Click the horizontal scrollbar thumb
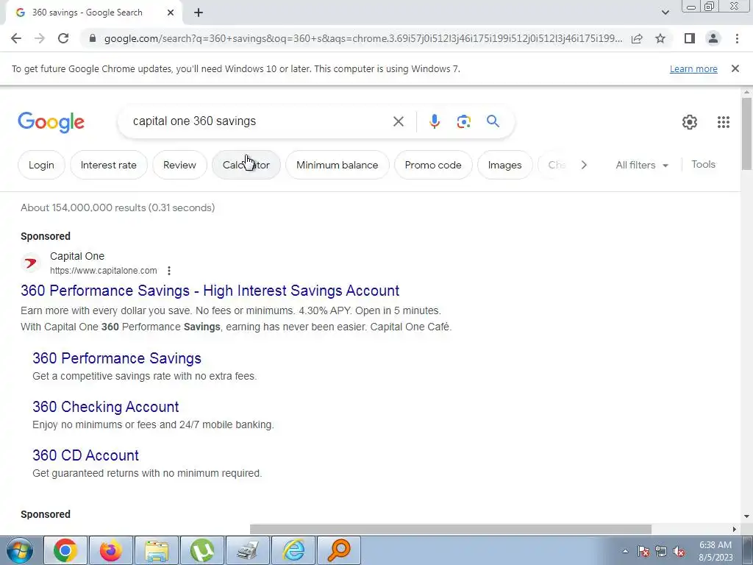 [451, 530]
